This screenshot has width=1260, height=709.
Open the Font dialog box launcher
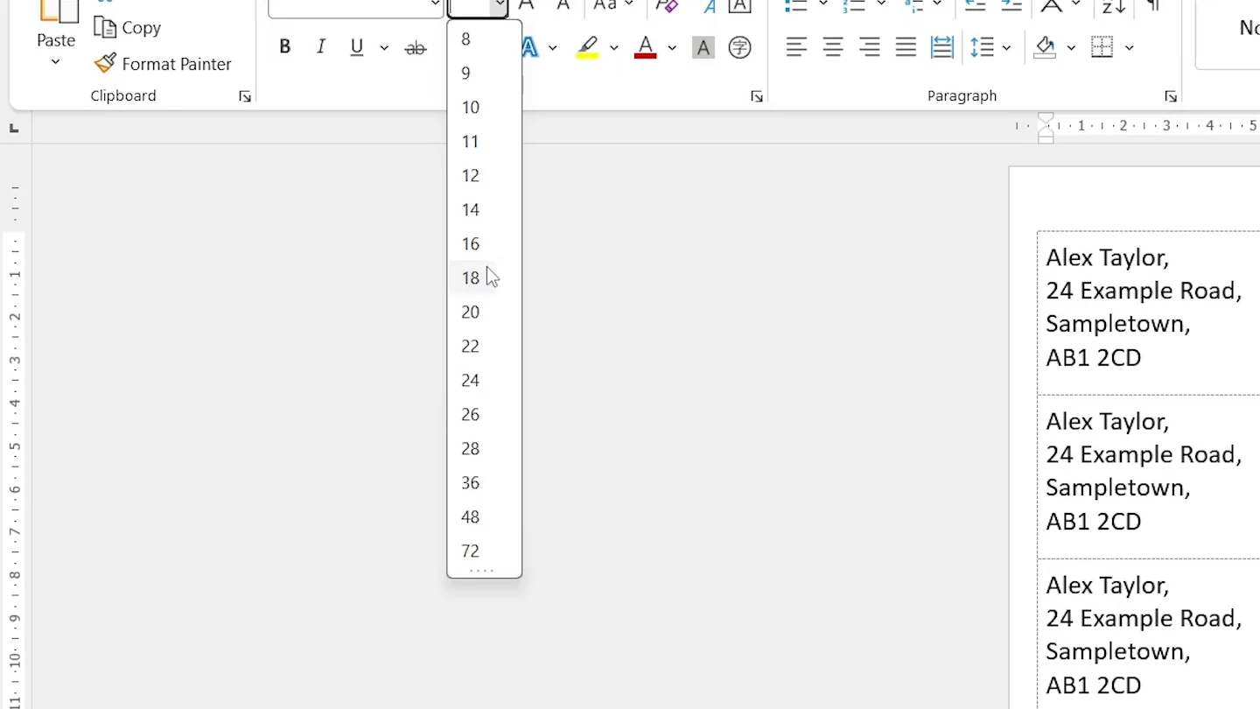coord(757,96)
